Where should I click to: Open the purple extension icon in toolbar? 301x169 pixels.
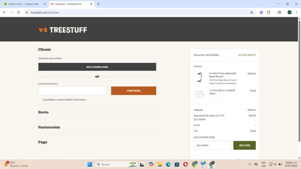[261, 13]
